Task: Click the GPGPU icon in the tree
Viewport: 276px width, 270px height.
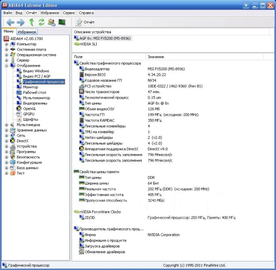Action: pos(19,114)
